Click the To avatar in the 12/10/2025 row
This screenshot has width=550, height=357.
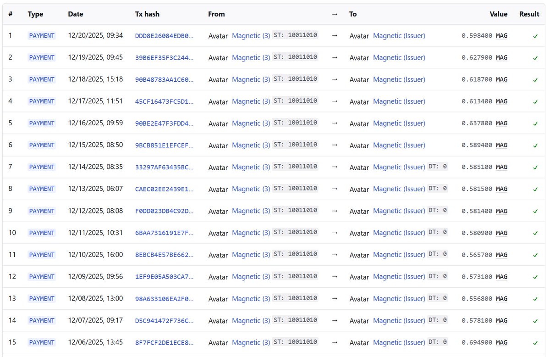tap(359, 255)
